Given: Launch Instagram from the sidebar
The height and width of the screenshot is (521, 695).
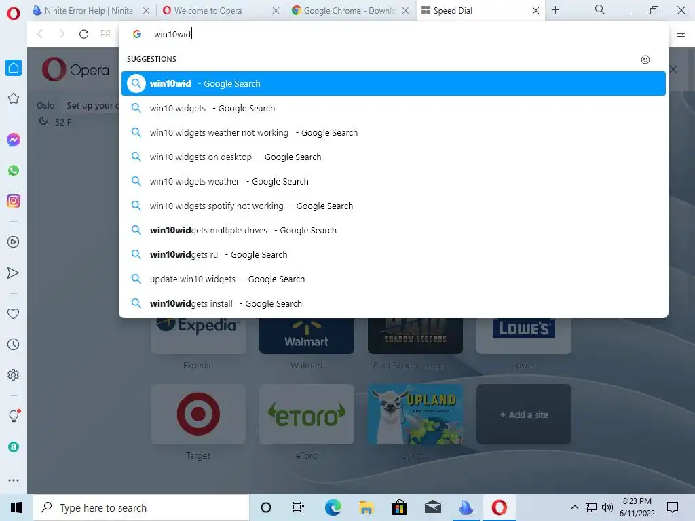Looking at the screenshot, I should [14, 201].
